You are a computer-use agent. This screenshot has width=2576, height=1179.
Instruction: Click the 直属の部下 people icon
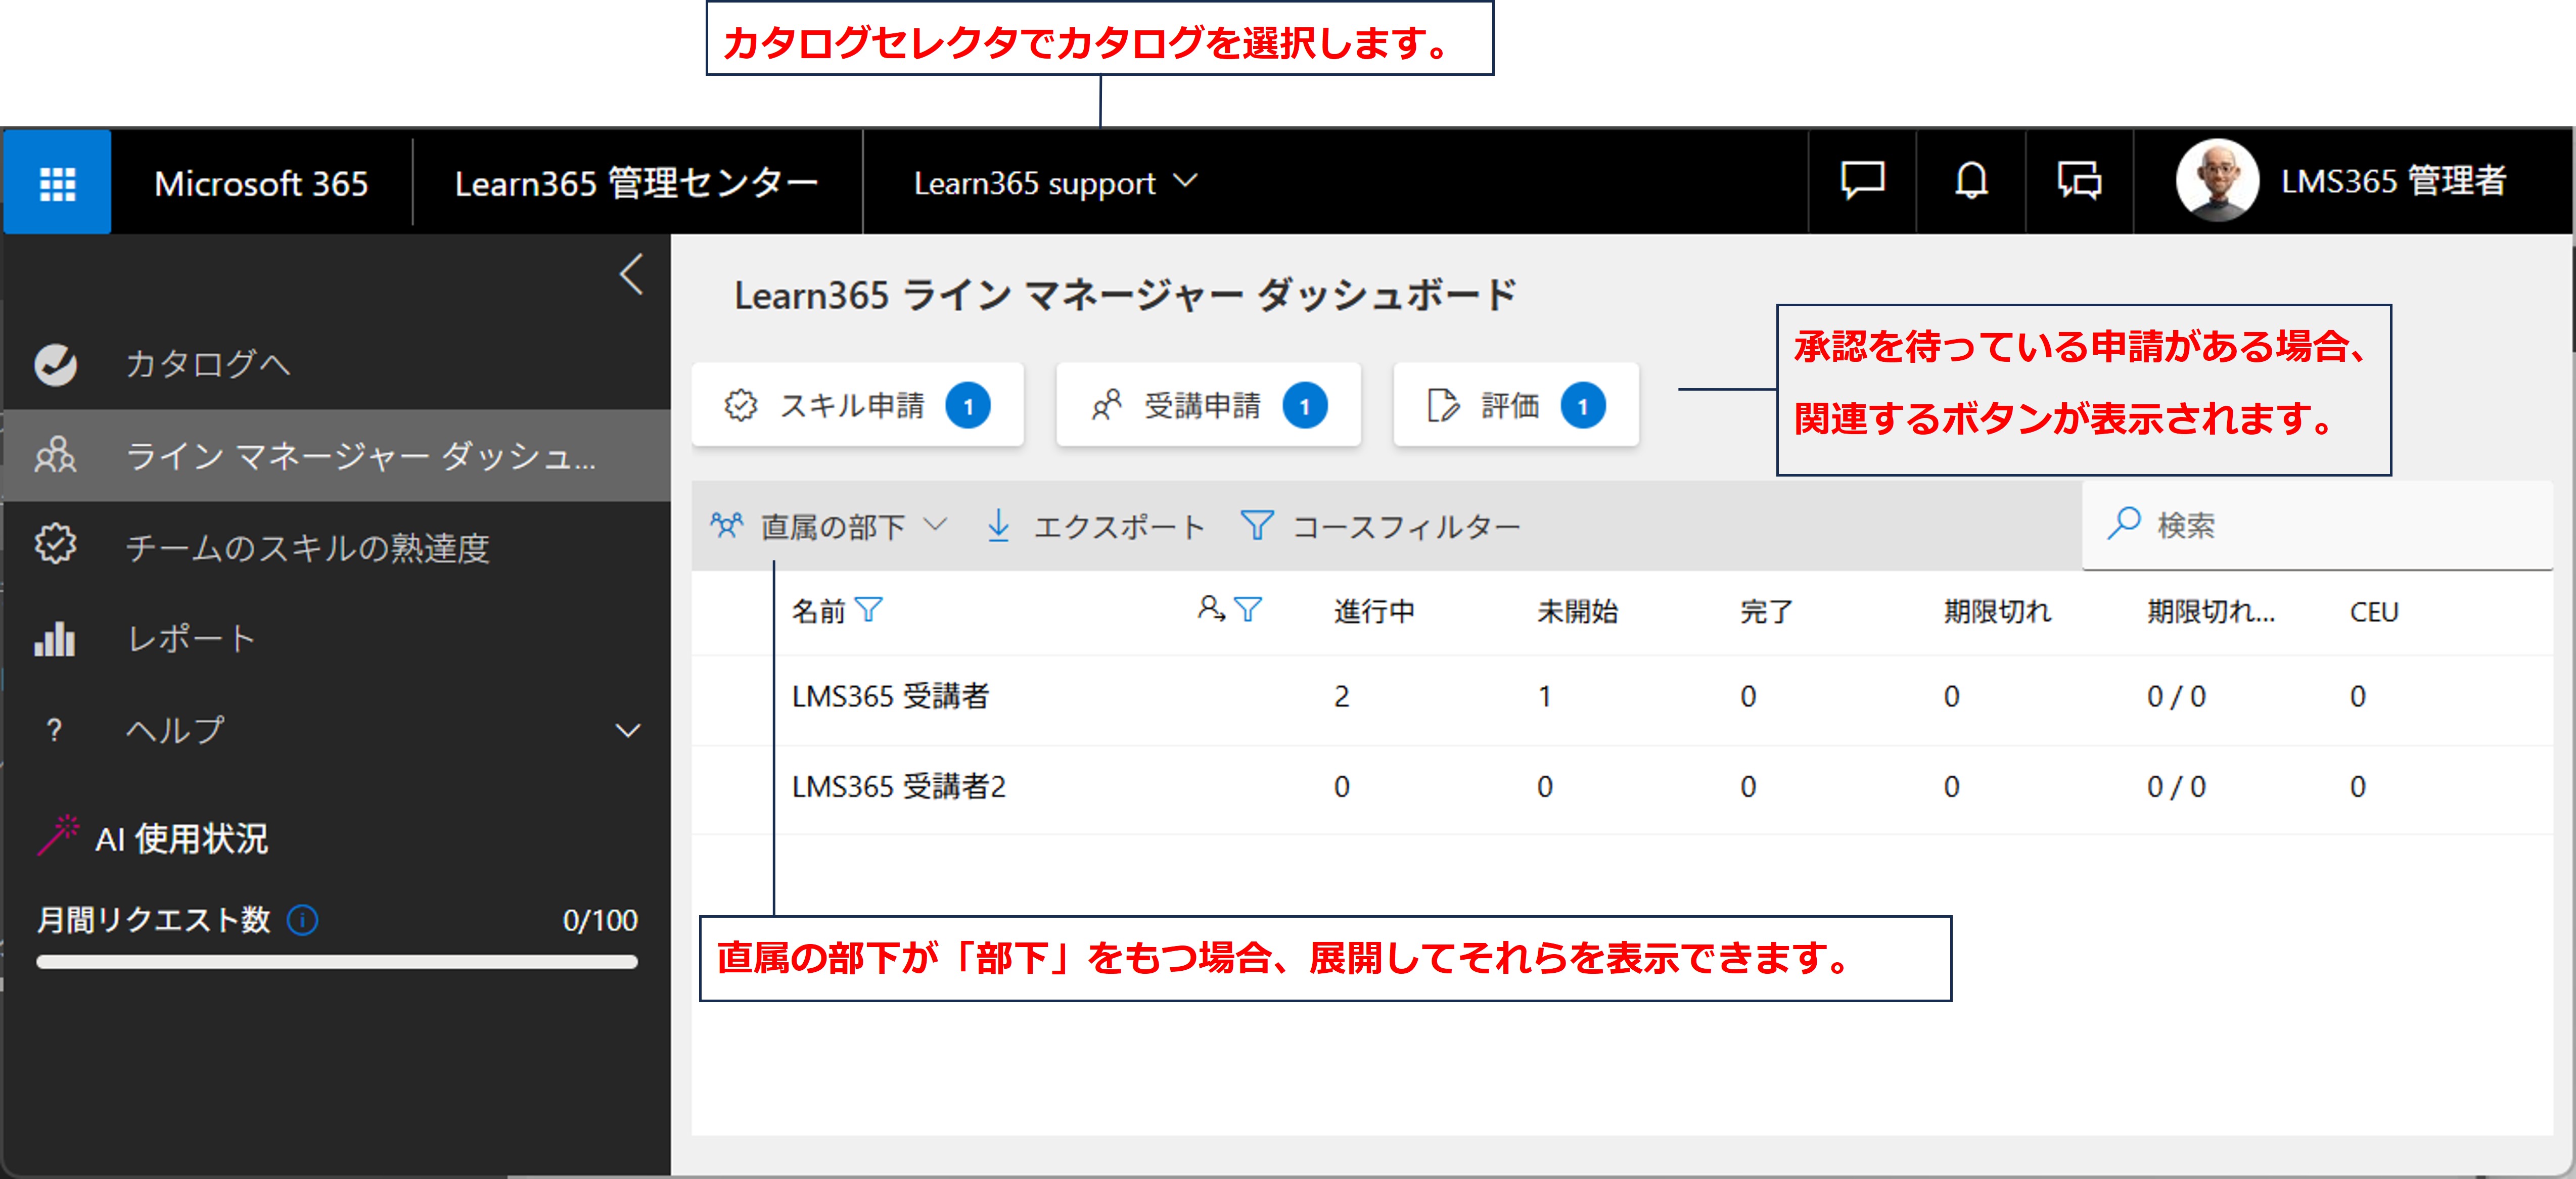[x=727, y=525]
